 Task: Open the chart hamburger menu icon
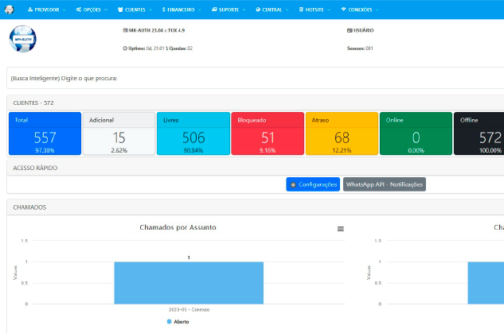(341, 229)
